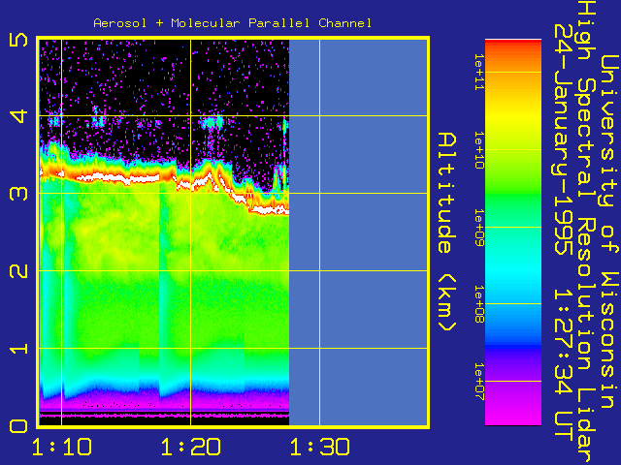This screenshot has height=465, width=621.
Task: Click the altitude axis label '5'
Action: click(18, 40)
